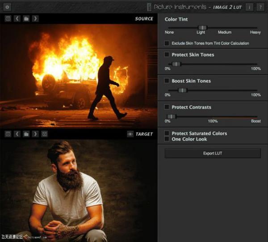This screenshot has width=268, height=242.
Task: Open folder to load a target image
Action: tap(26, 134)
